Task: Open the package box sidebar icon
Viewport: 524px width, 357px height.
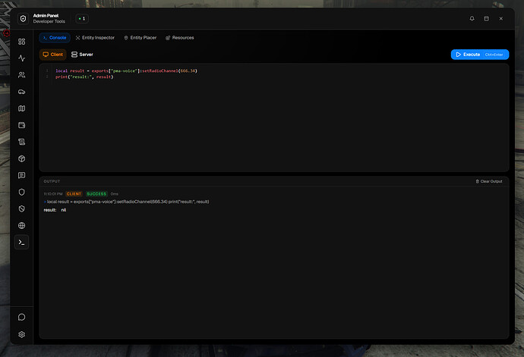Action: click(22, 158)
